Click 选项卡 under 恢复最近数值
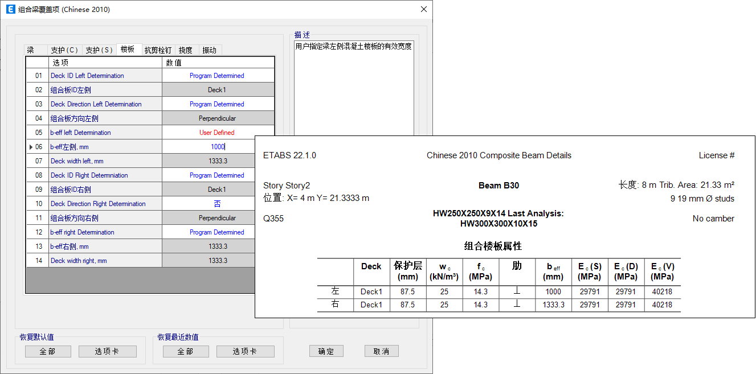 pos(246,351)
